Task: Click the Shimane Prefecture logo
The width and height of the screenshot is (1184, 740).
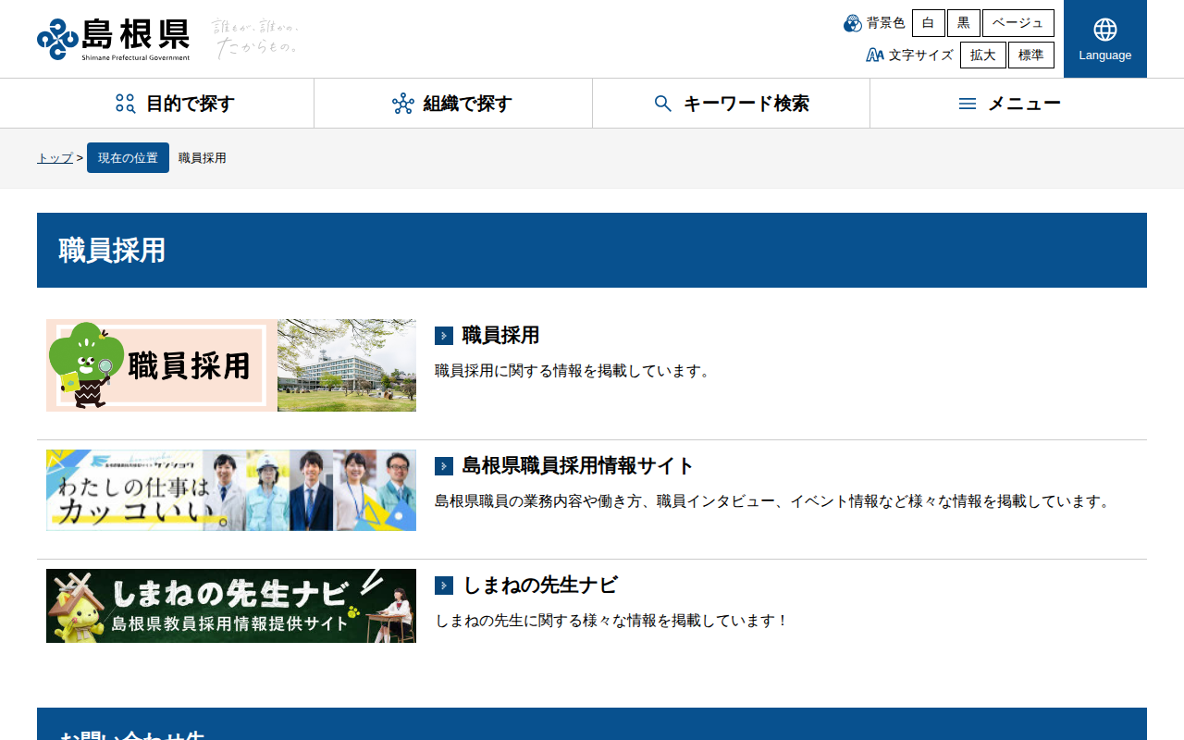Action: coord(114,39)
